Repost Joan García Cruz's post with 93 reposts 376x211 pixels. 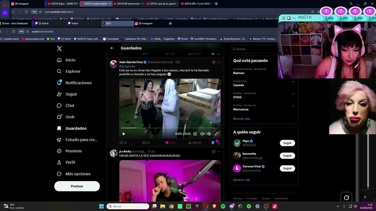tap(146, 143)
